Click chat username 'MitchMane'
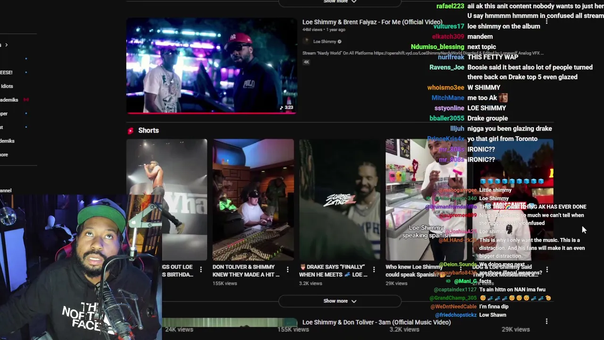This screenshot has height=340, width=604. 448,98
